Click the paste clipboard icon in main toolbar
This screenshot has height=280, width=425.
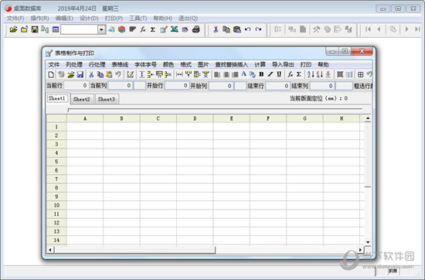[237, 29]
